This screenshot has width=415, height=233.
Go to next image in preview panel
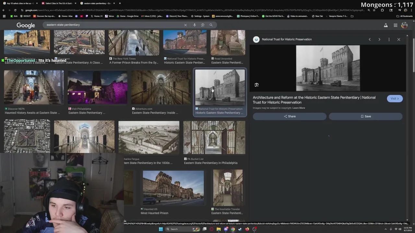[379, 39]
